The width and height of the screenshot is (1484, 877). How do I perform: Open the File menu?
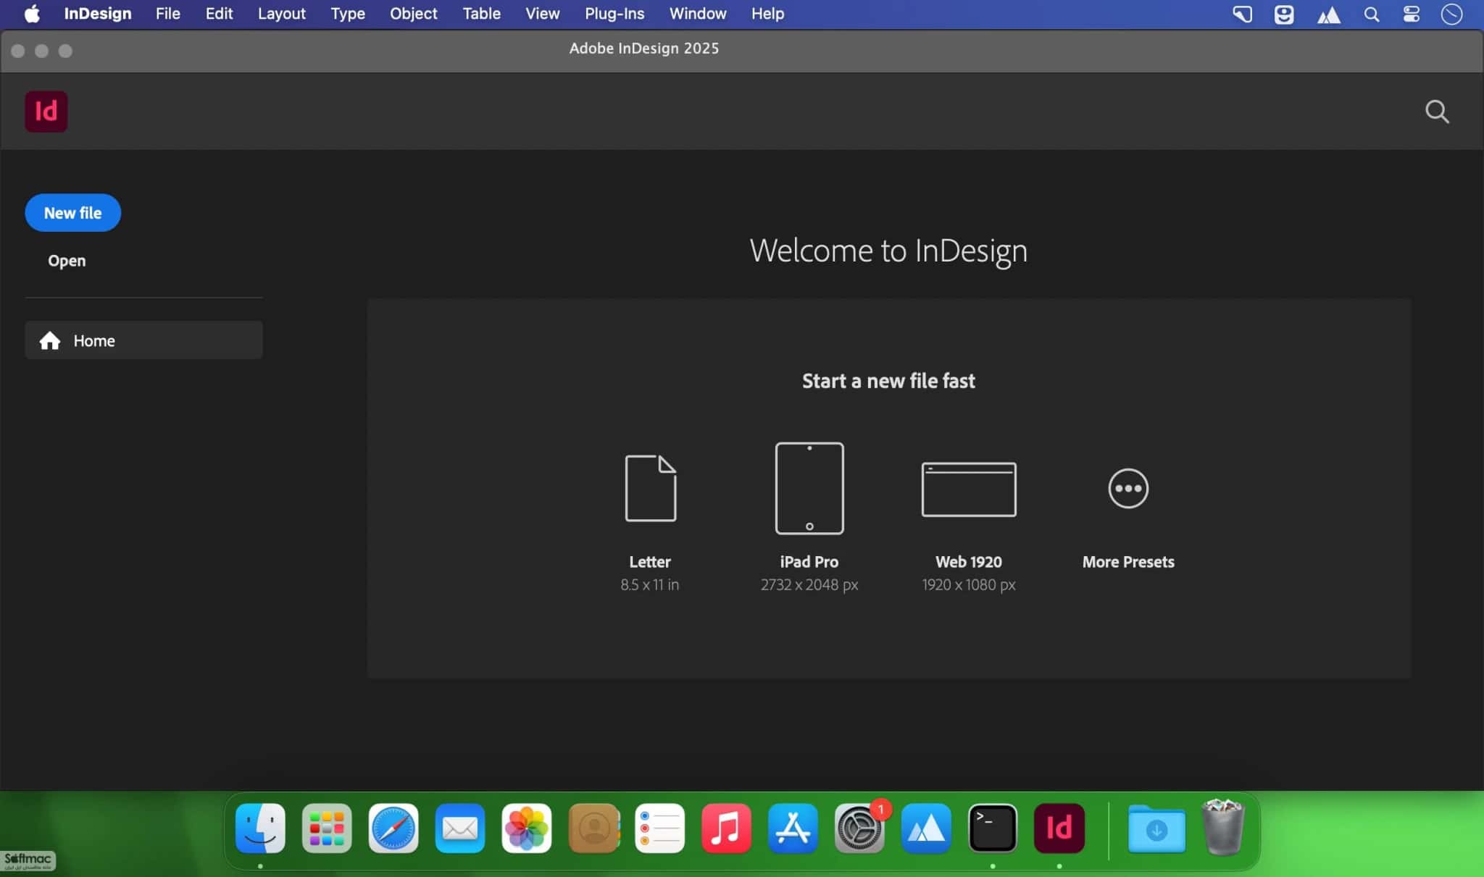click(168, 14)
